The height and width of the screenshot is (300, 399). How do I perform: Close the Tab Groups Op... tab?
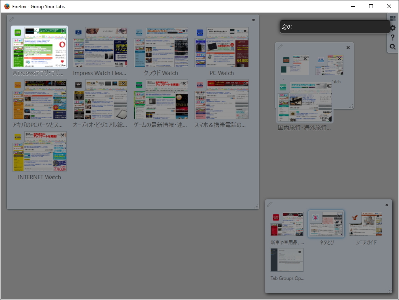pos(300,252)
